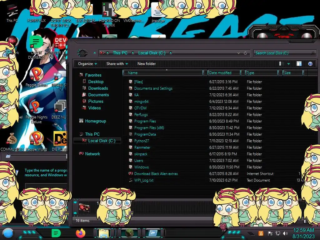The image size is (320, 240).
Task: Click the volume speaker tray icon
Action: 285,233
